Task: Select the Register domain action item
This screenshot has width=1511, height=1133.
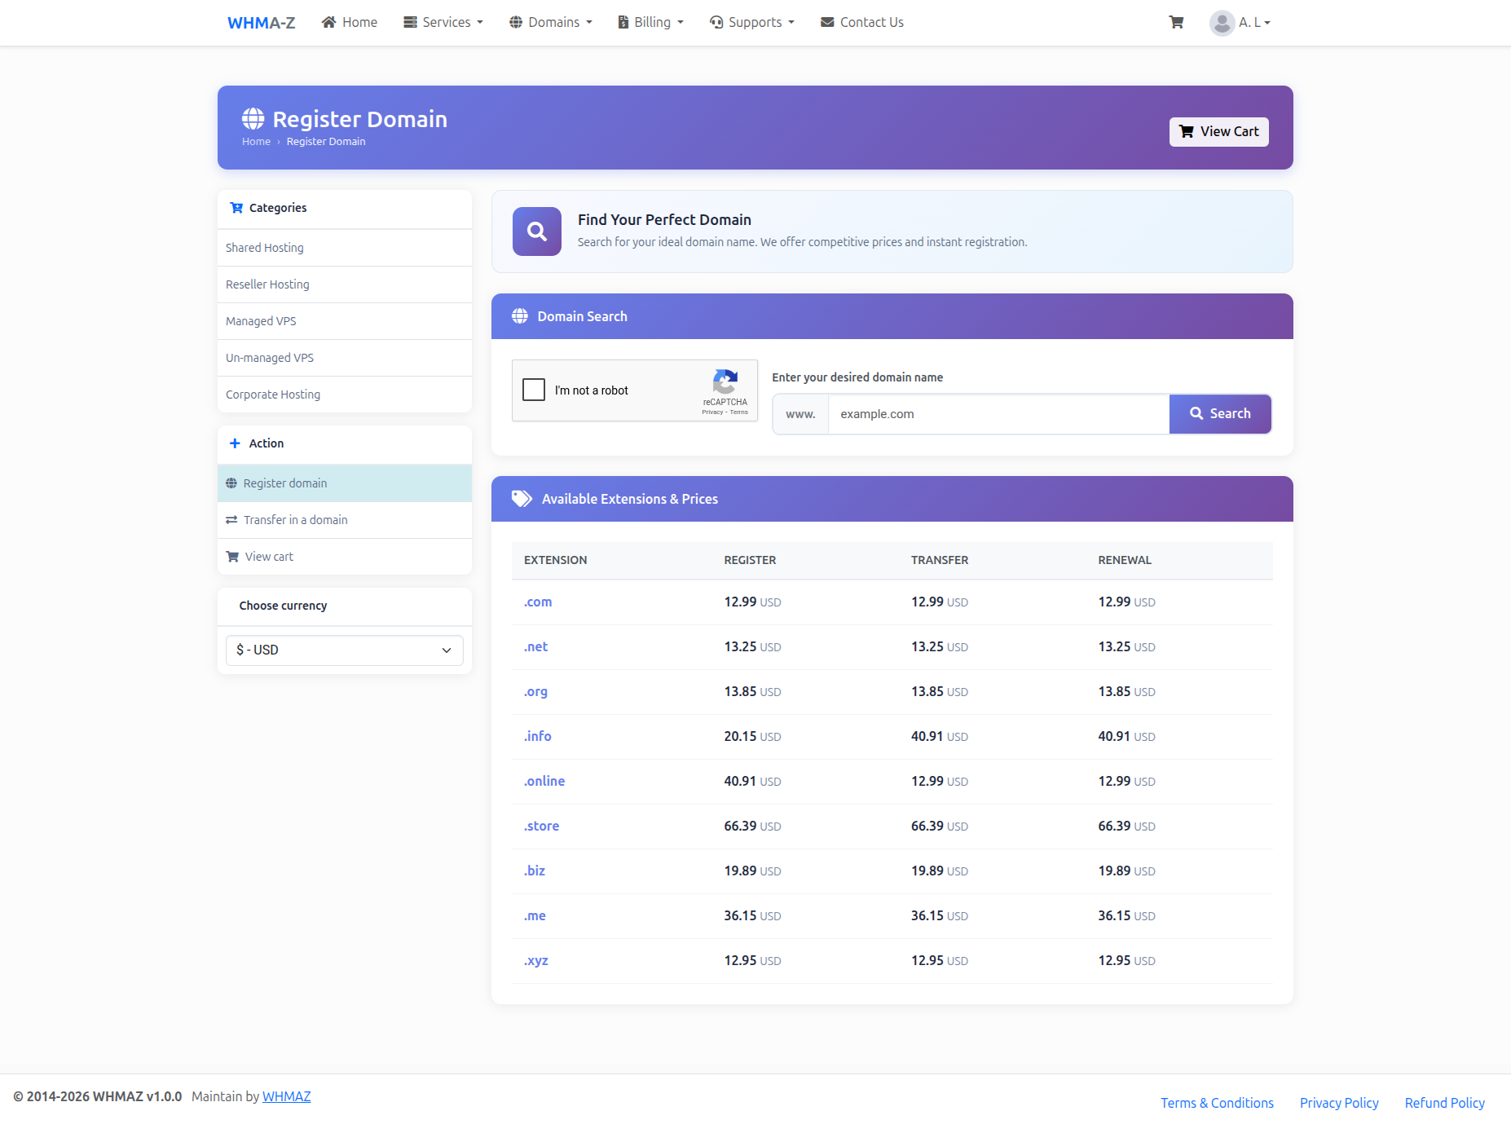Action: coord(285,483)
